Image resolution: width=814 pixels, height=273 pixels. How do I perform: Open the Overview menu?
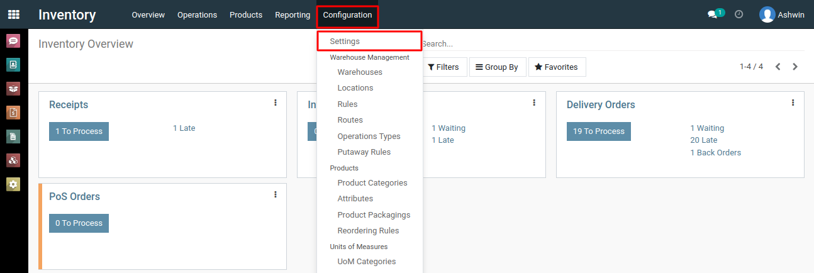[x=148, y=14]
